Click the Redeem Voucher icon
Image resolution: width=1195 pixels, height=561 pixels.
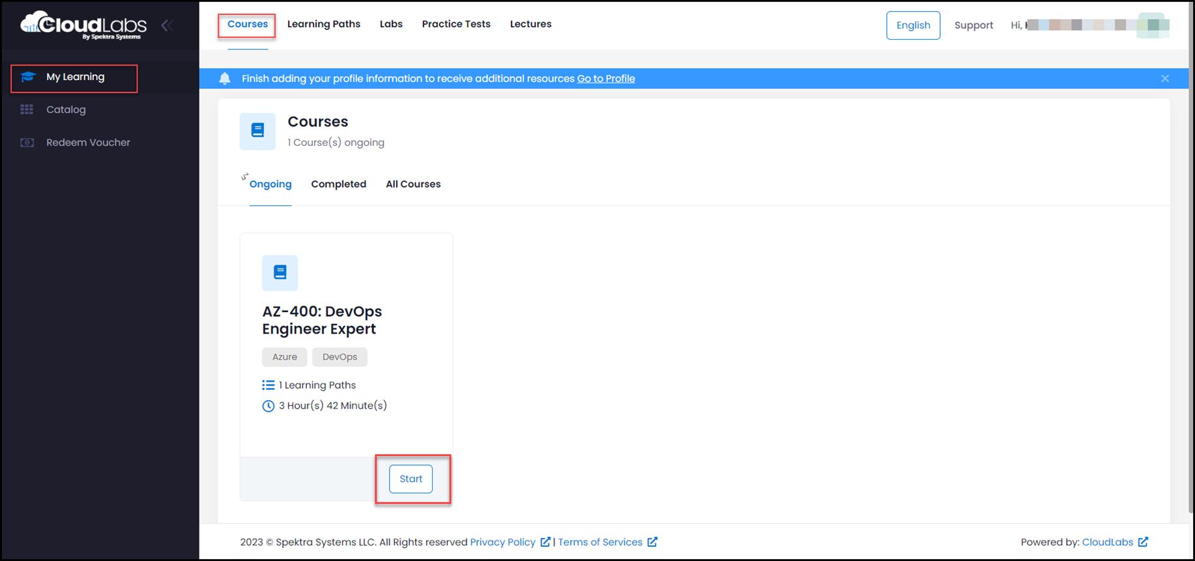(x=27, y=142)
